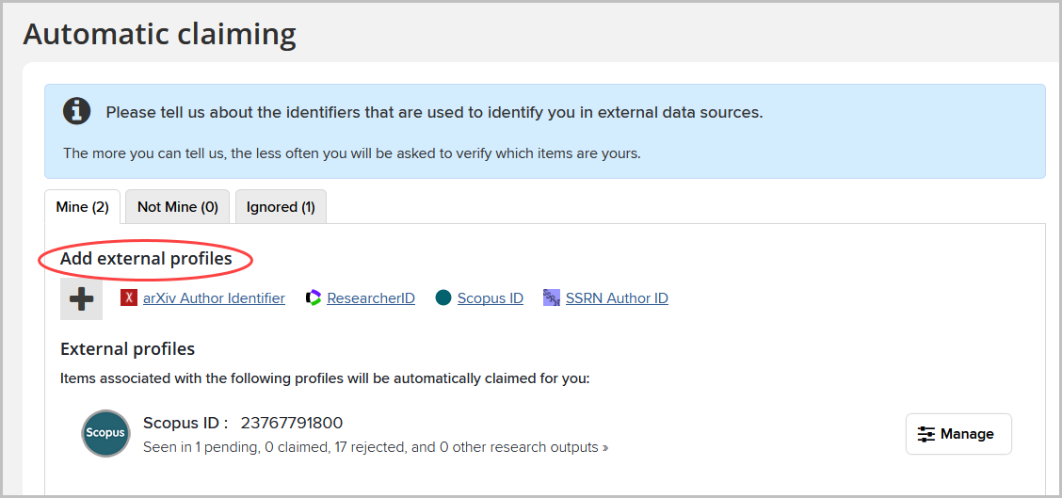Viewport: 1062px width, 498px height.
Task: Open the SSRN Author ID link
Action: 617,298
